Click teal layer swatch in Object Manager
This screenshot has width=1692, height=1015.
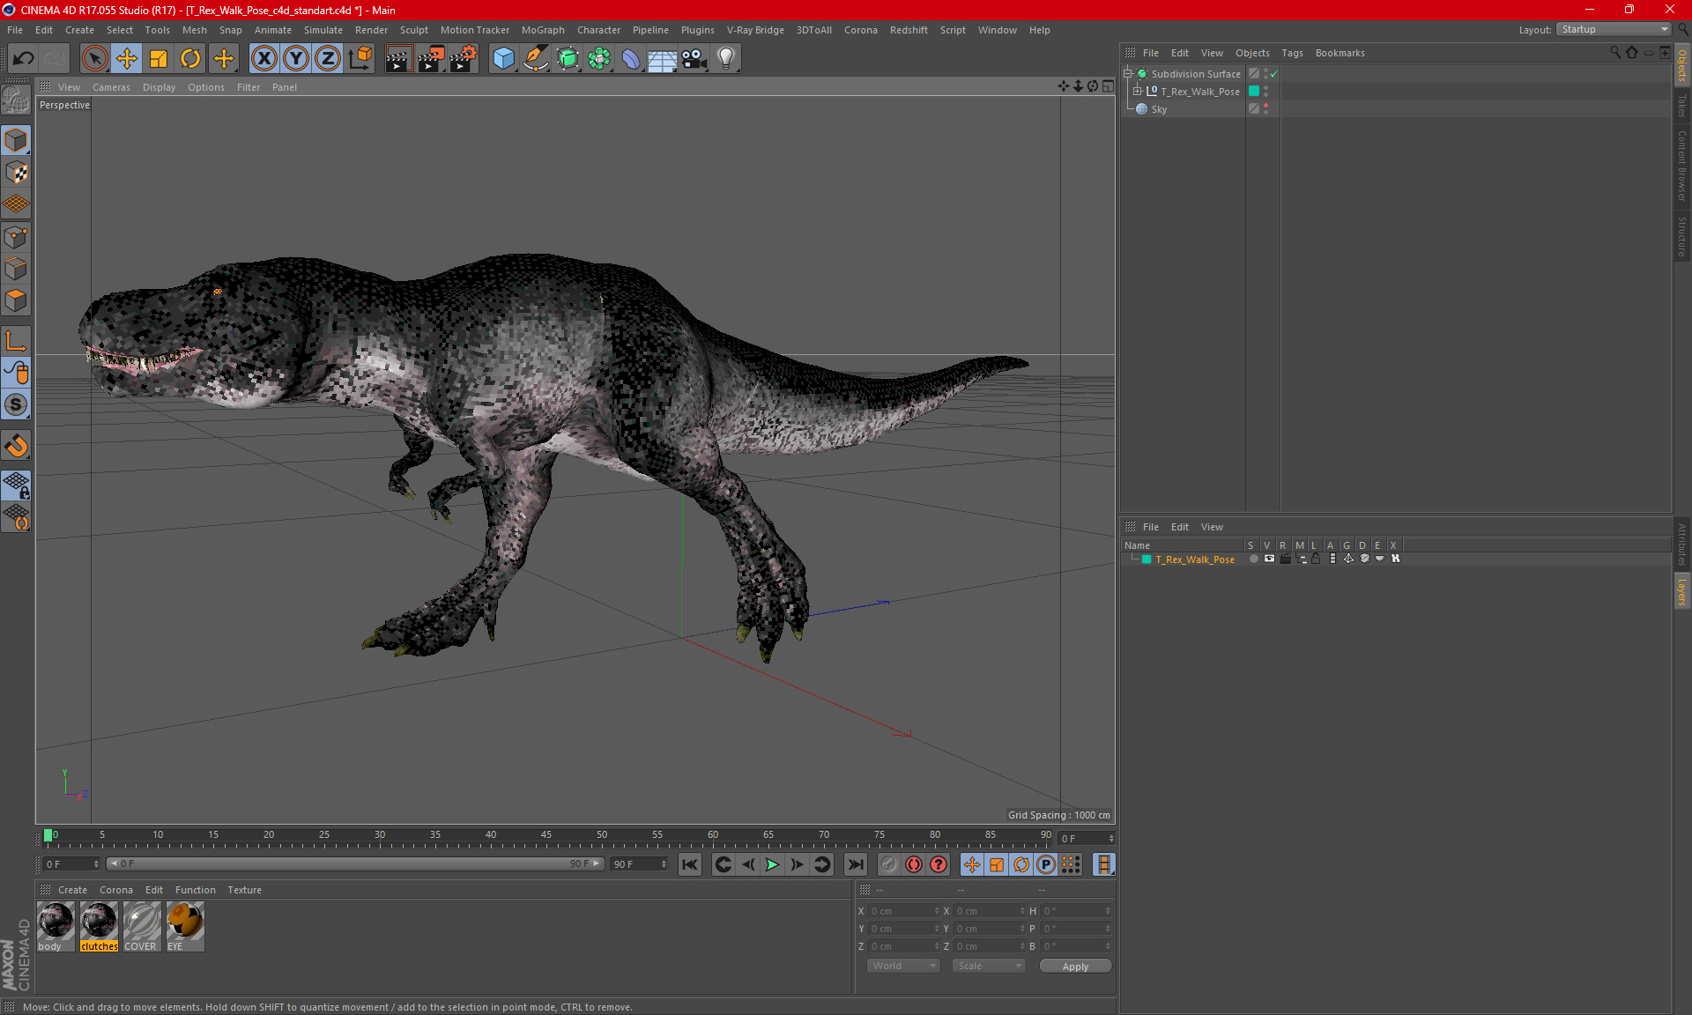[1254, 92]
